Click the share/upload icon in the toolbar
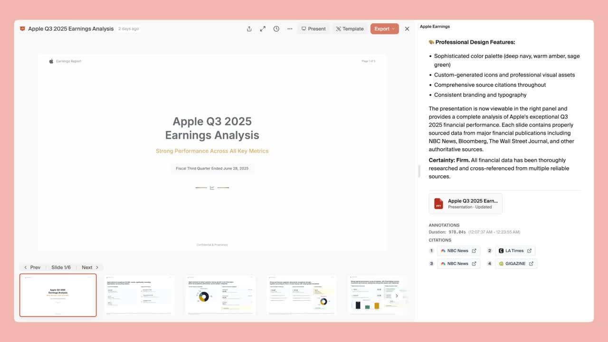 click(x=249, y=28)
